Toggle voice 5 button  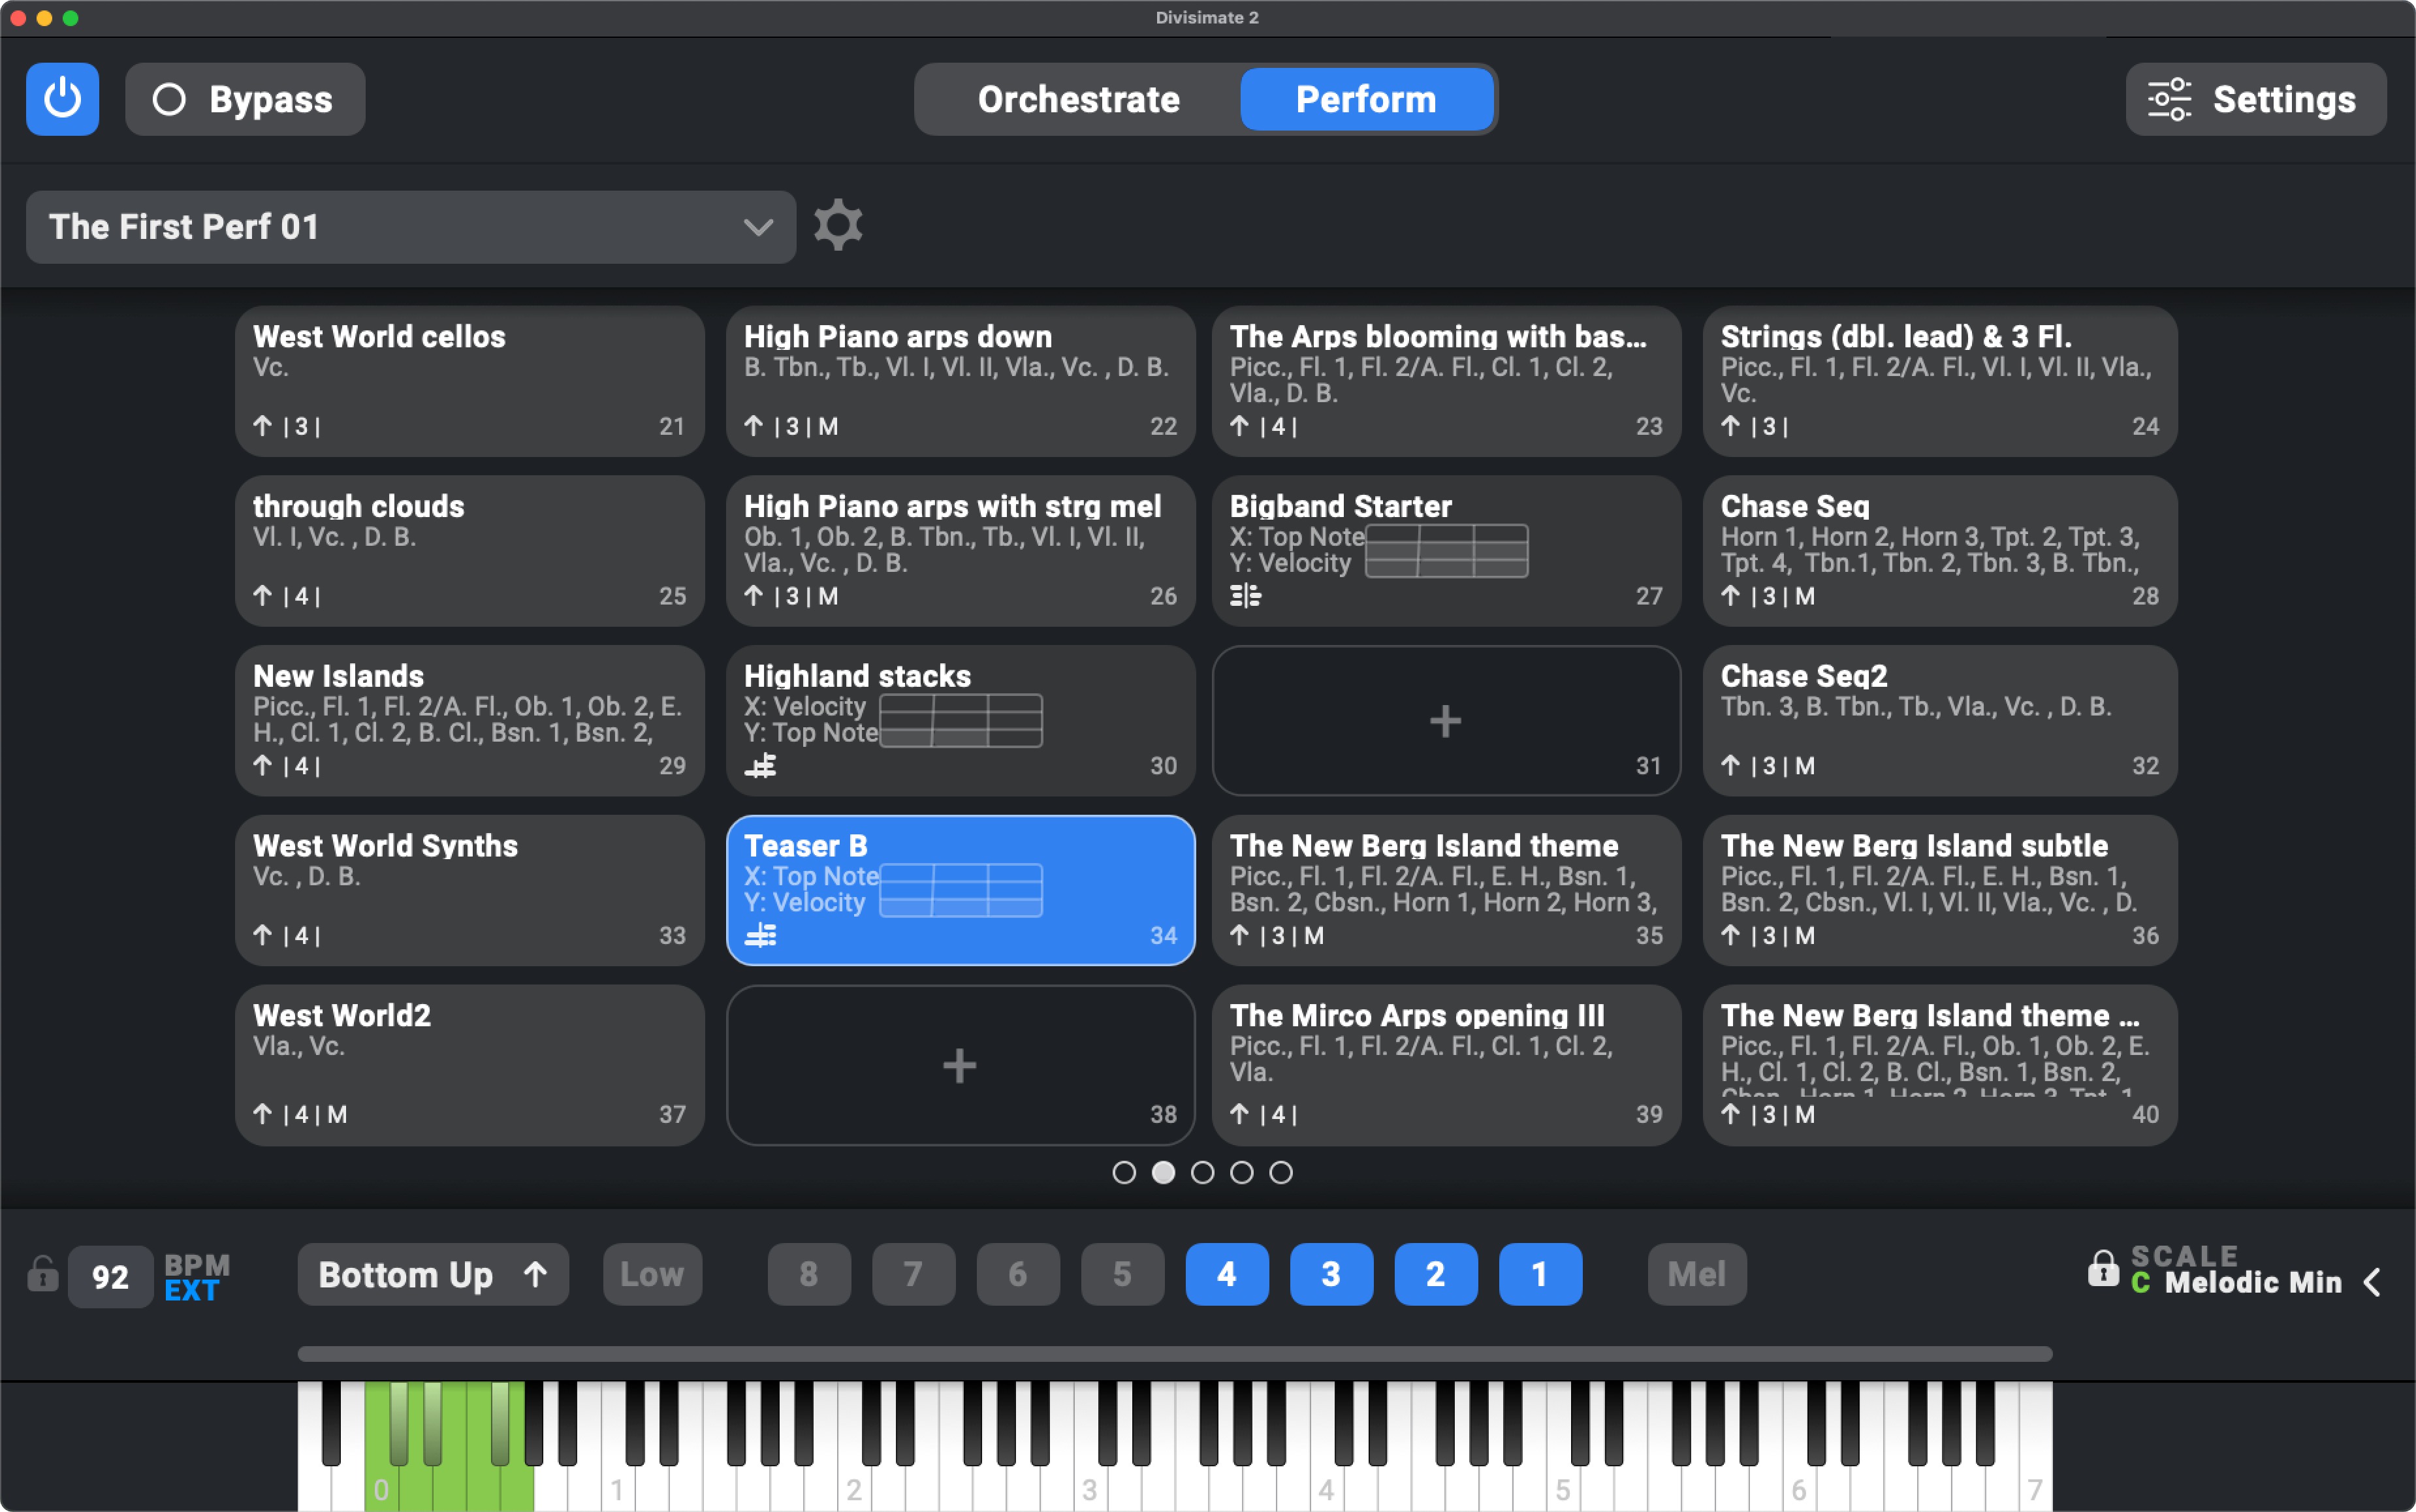(1122, 1274)
